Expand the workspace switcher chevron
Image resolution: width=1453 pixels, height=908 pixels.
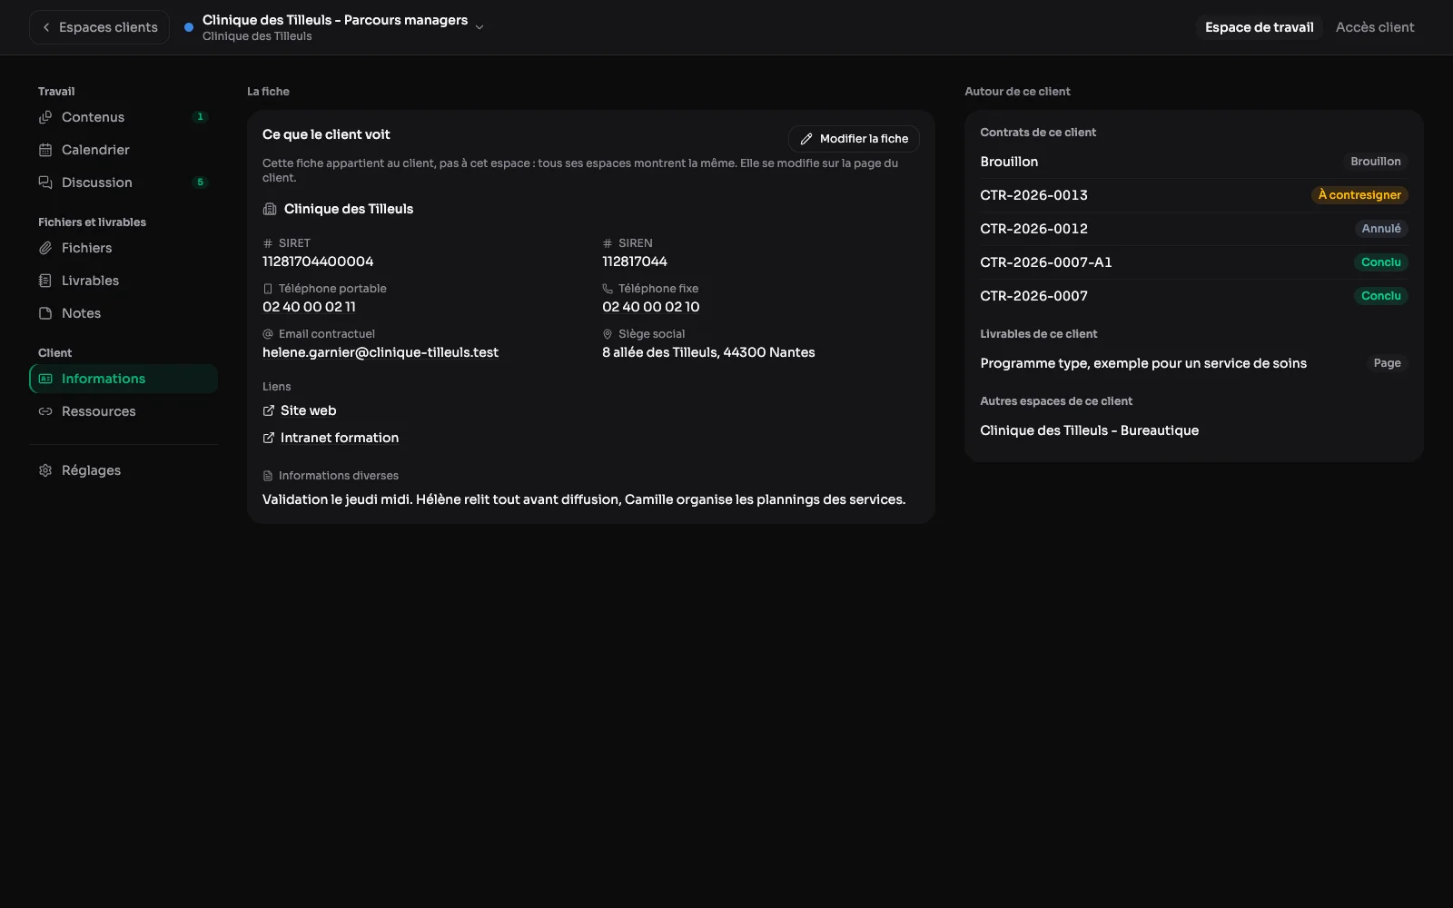[x=479, y=27]
